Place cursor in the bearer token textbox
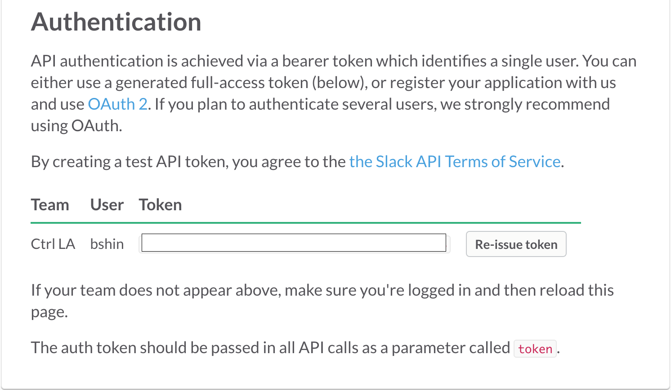This screenshot has height=390, width=671. pos(294,243)
